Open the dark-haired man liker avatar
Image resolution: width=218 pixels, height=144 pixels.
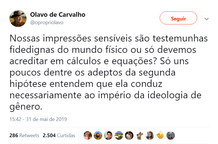coord(108,135)
